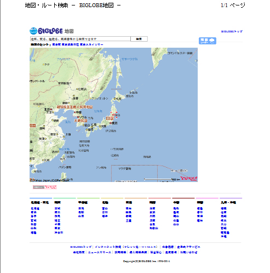This screenshot has width=270, height=273.
Task: Open the インターネット接続 footer link
Action: 126,247
